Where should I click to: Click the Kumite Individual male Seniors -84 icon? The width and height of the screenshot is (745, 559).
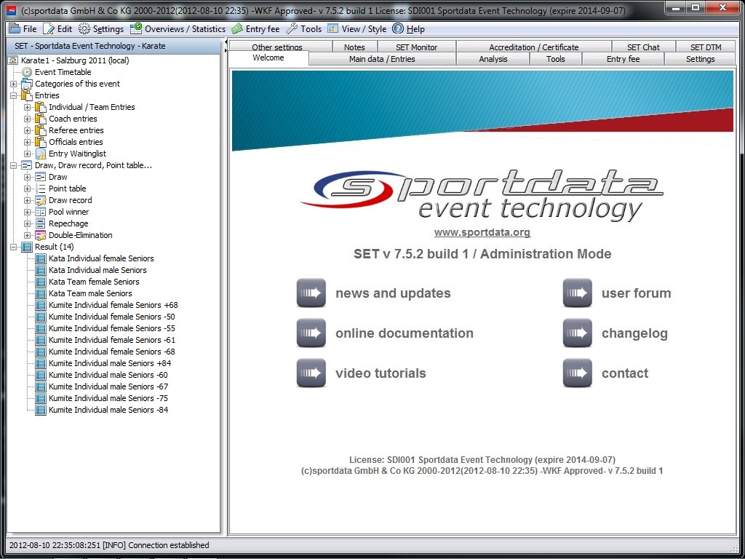coord(41,411)
